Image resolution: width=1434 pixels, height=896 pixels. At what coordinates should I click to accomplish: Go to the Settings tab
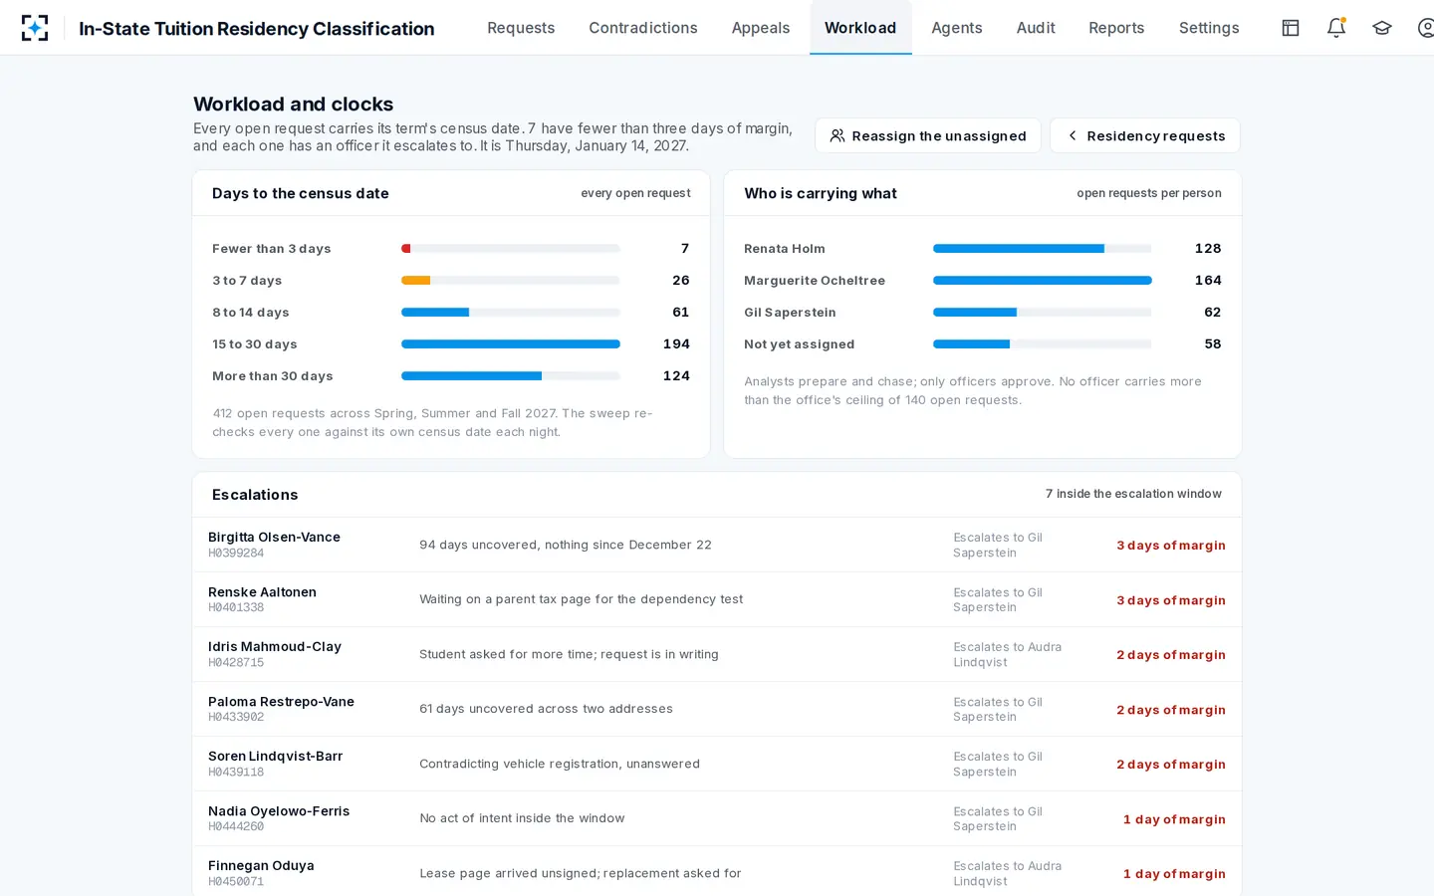click(x=1209, y=28)
